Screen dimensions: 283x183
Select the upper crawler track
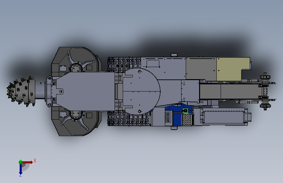[124, 64]
